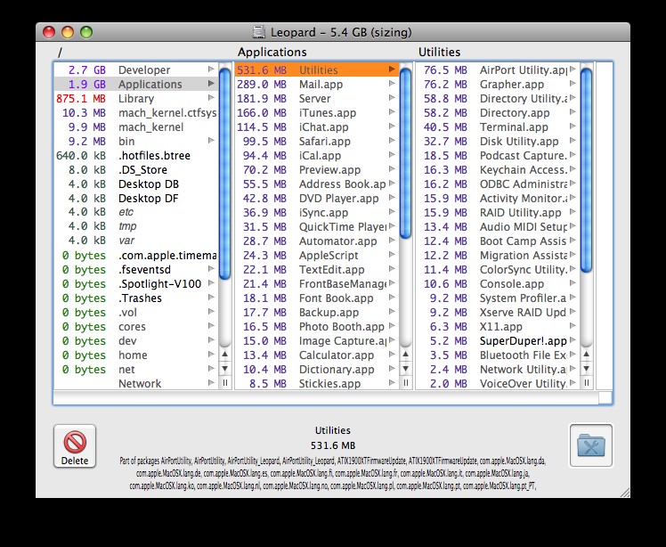Expand the Mail.app disclosure arrow
The image size is (666, 547).
tap(392, 84)
